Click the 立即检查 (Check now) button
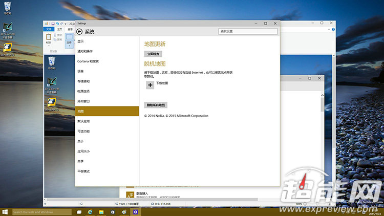Screen dimensions: 384x216 tap(153, 54)
